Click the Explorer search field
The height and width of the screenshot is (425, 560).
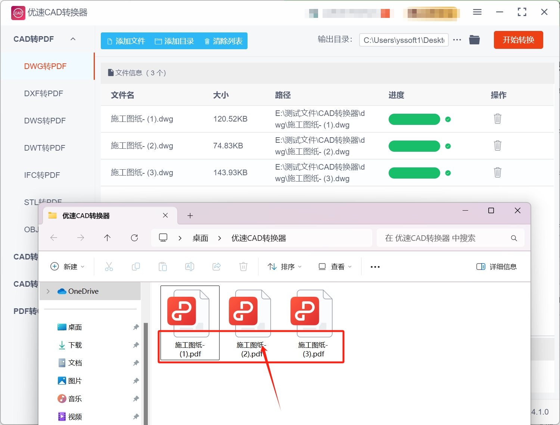451,238
